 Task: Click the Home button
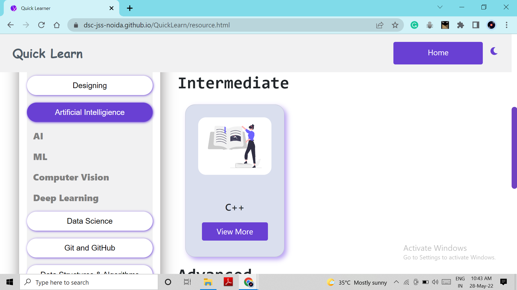[x=438, y=53]
